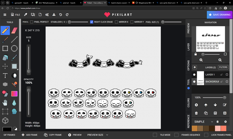
Task: Select the Color Picker eyedropper tool
Action: pos(14,57)
